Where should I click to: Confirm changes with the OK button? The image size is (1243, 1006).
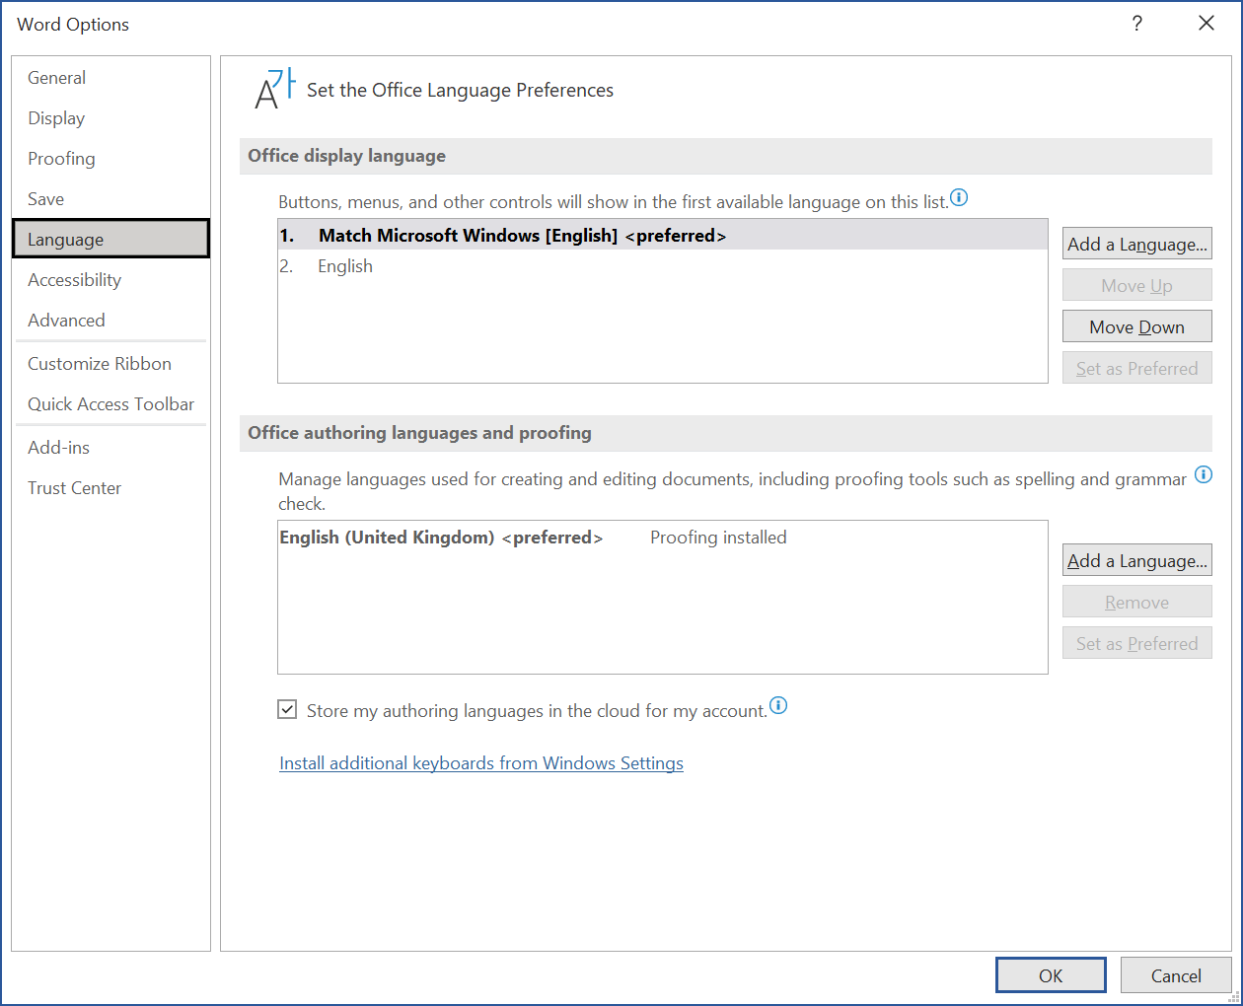[x=1051, y=975]
